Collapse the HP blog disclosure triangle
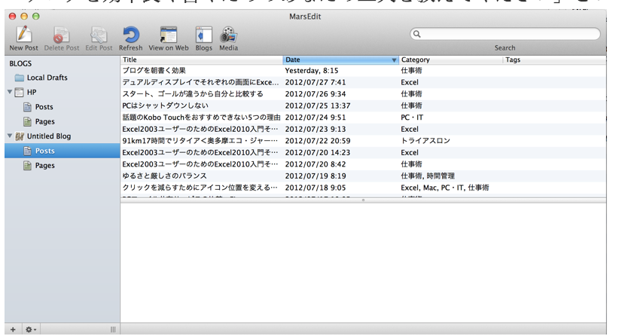 [x=10, y=92]
